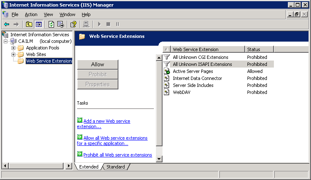Click green arrow beside Allow all Web service extensions
The width and height of the screenshot is (311, 180).
(80, 137)
